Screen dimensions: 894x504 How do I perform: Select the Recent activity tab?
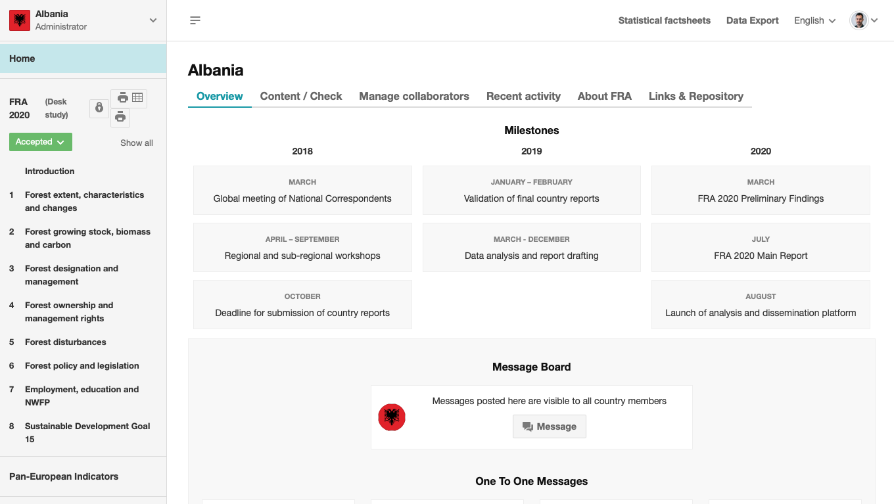tap(523, 96)
